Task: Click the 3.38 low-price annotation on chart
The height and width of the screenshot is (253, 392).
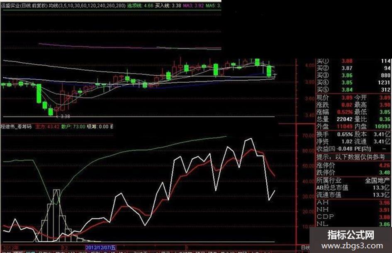Action: click(x=65, y=116)
